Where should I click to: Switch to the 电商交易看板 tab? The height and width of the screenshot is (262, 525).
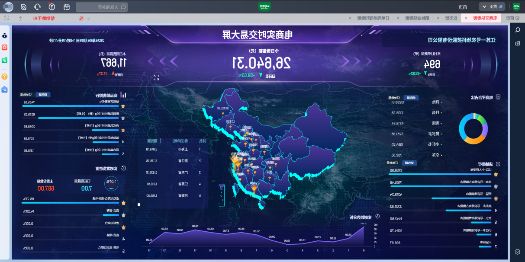481,18
